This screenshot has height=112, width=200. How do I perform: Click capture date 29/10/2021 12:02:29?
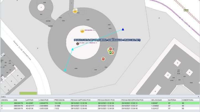(79, 103)
